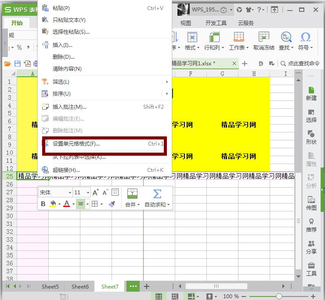
Task: Click the 新建 sidebar icon
Action: pyautogui.click(x=311, y=93)
